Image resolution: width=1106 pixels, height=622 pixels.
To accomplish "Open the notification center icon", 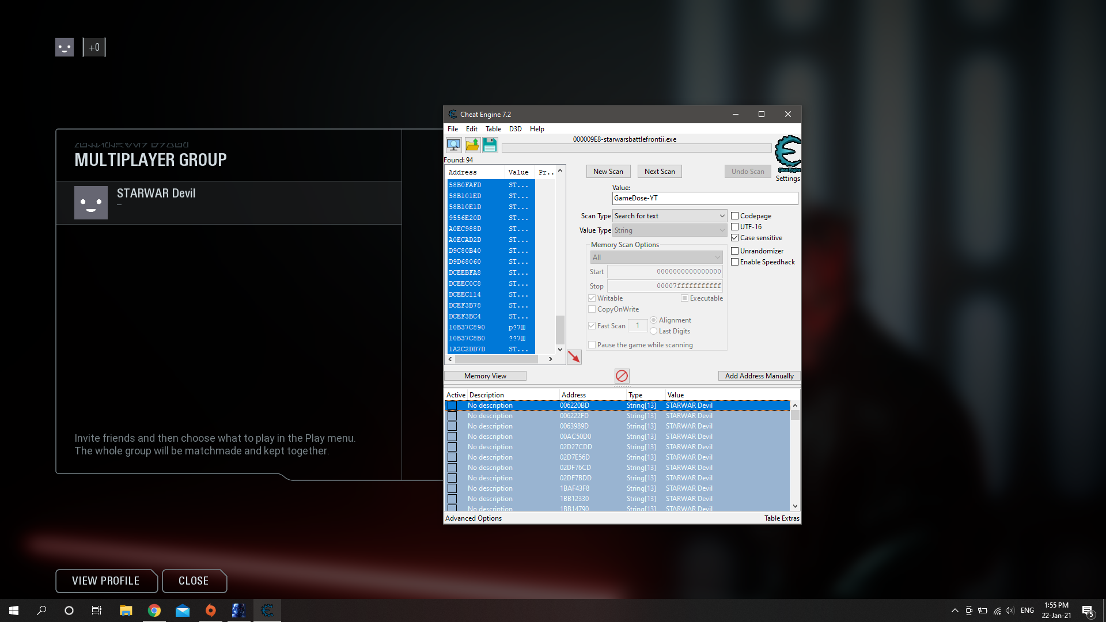I will point(1088,610).
